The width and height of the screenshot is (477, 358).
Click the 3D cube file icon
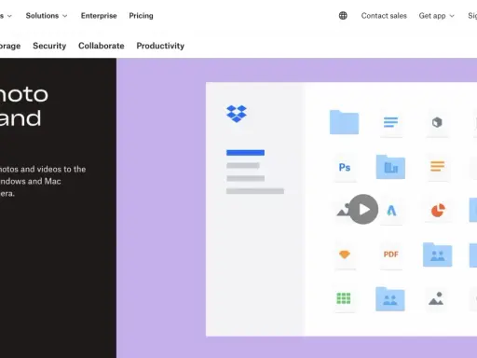point(437,122)
